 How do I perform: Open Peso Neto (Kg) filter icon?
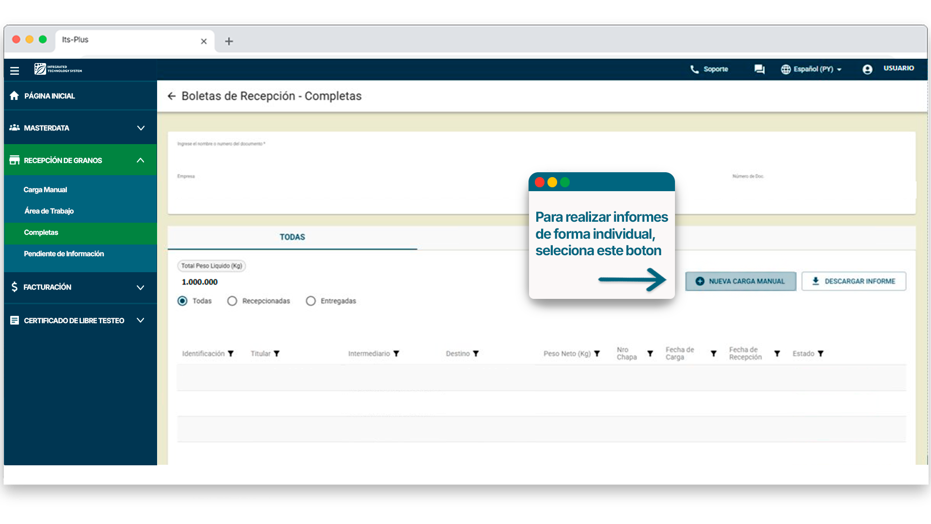click(x=597, y=354)
